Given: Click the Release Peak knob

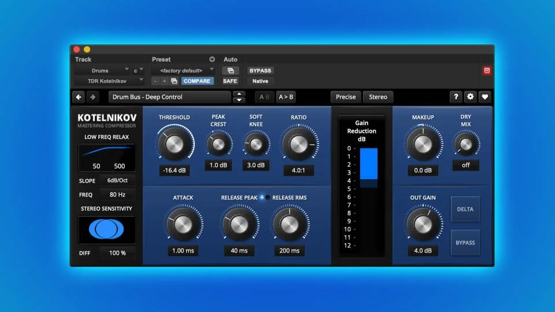Looking at the screenshot, I should 239,224.
